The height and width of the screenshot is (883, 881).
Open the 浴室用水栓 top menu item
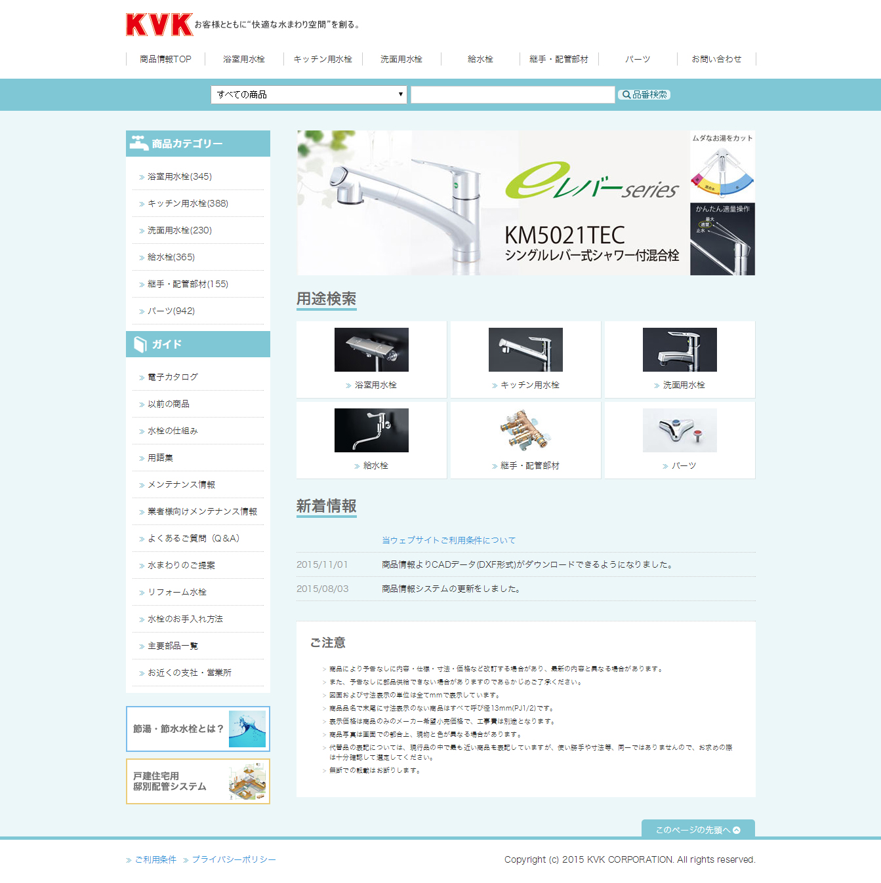244,59
